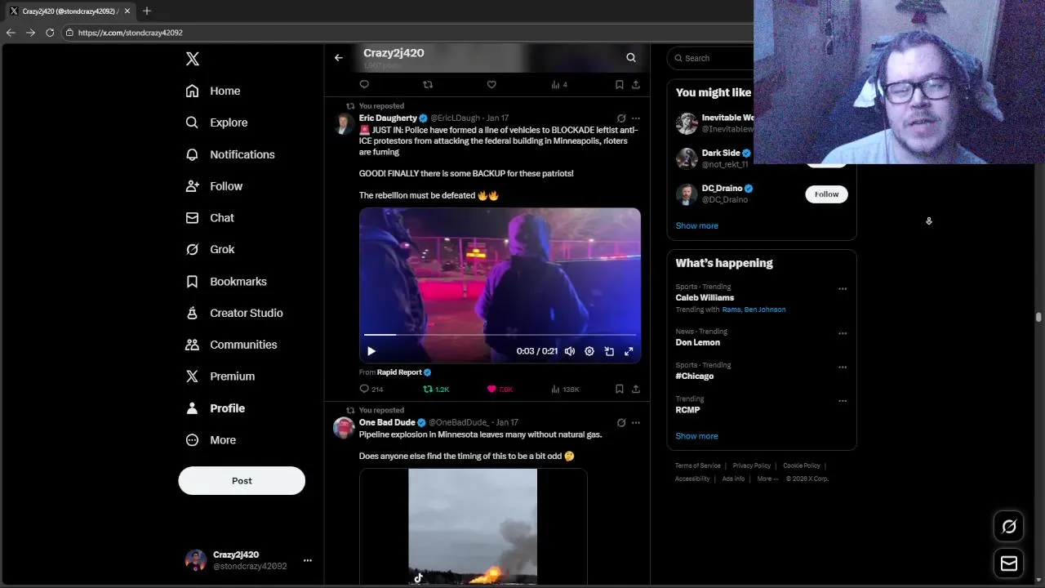Open Eric Daugherty profile name
This screenshot has height=588, width=1045.
coord(388,118)
